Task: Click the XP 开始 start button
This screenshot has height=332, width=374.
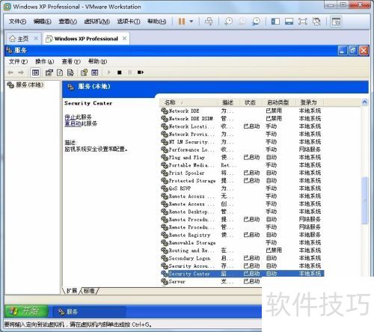Action: pos(26,311)
